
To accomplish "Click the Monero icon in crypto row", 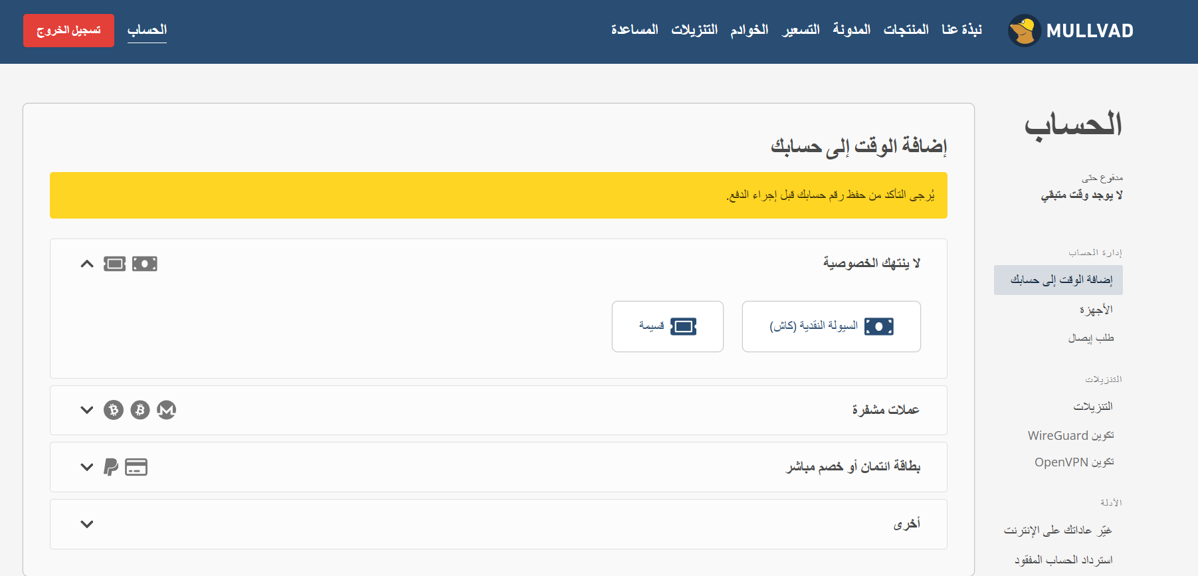I will click(166, 410).
